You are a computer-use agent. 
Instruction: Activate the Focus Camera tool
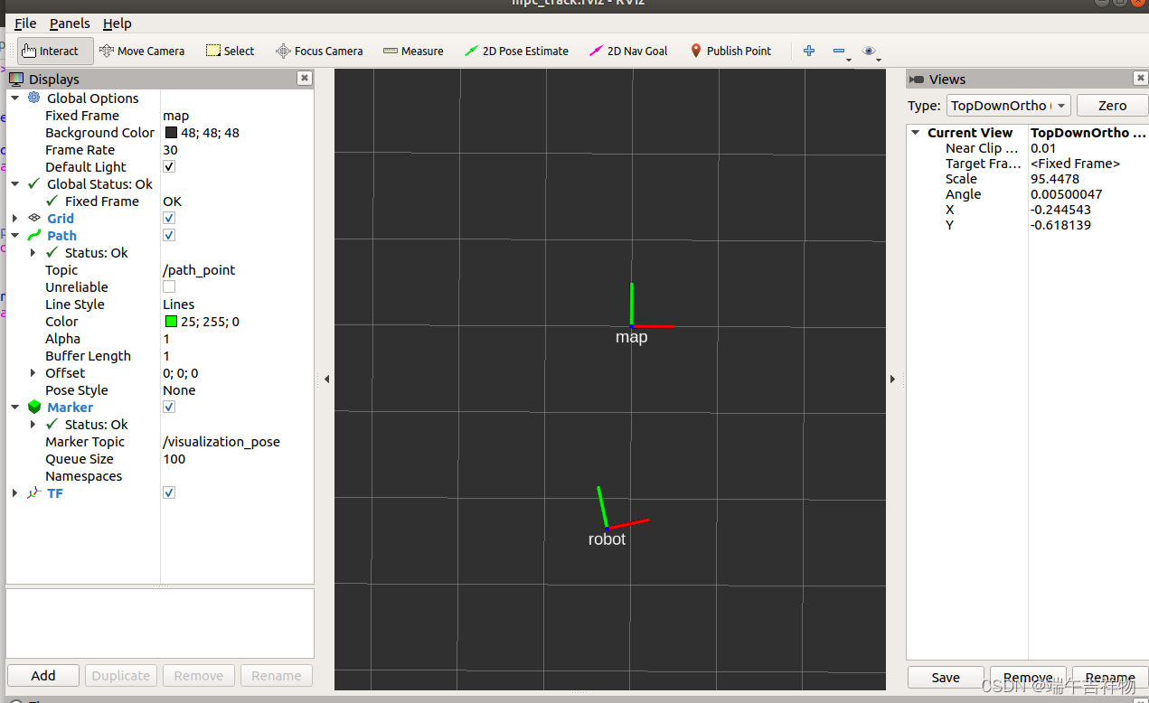tap(319, 51)
